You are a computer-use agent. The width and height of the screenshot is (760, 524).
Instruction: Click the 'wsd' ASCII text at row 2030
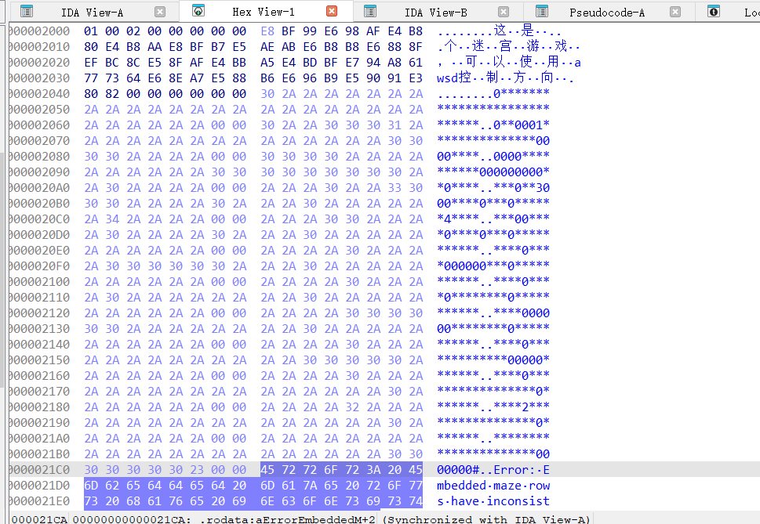(x=447, y=78)
